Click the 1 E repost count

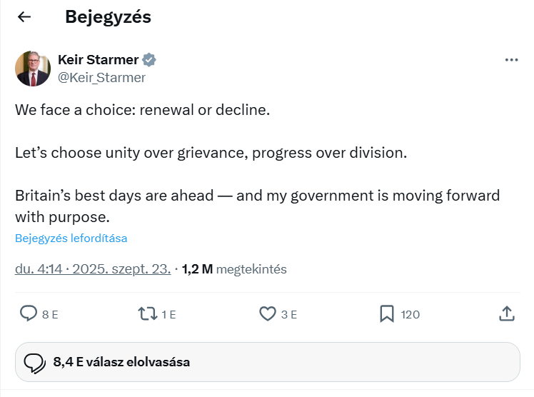[168, 314]
